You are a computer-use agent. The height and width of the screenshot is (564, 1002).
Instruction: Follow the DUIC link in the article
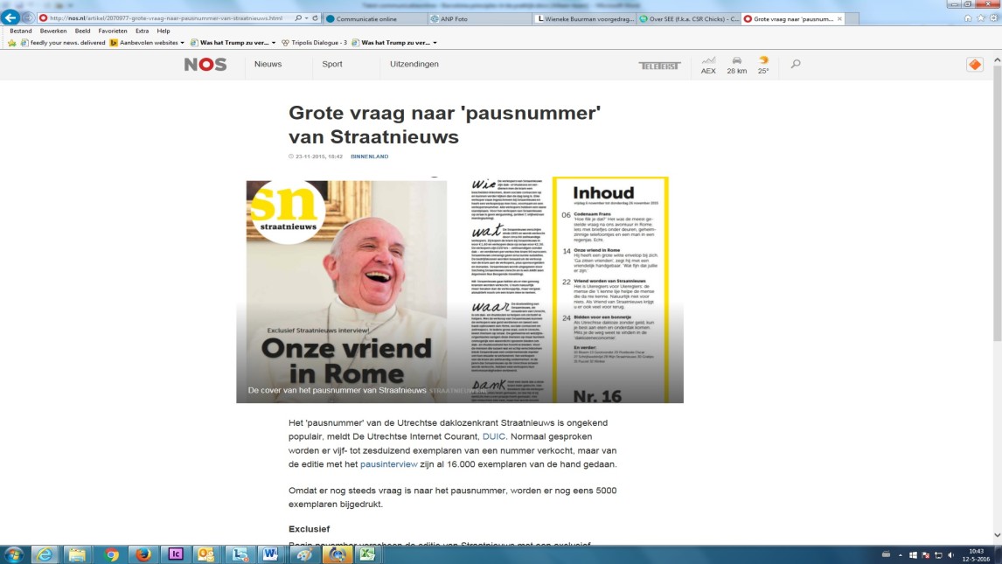click(493, 437)
